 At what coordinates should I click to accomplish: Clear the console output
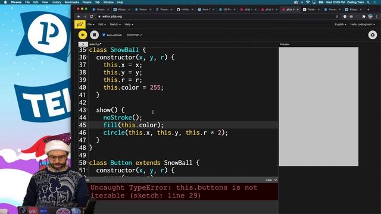[268, 180]
